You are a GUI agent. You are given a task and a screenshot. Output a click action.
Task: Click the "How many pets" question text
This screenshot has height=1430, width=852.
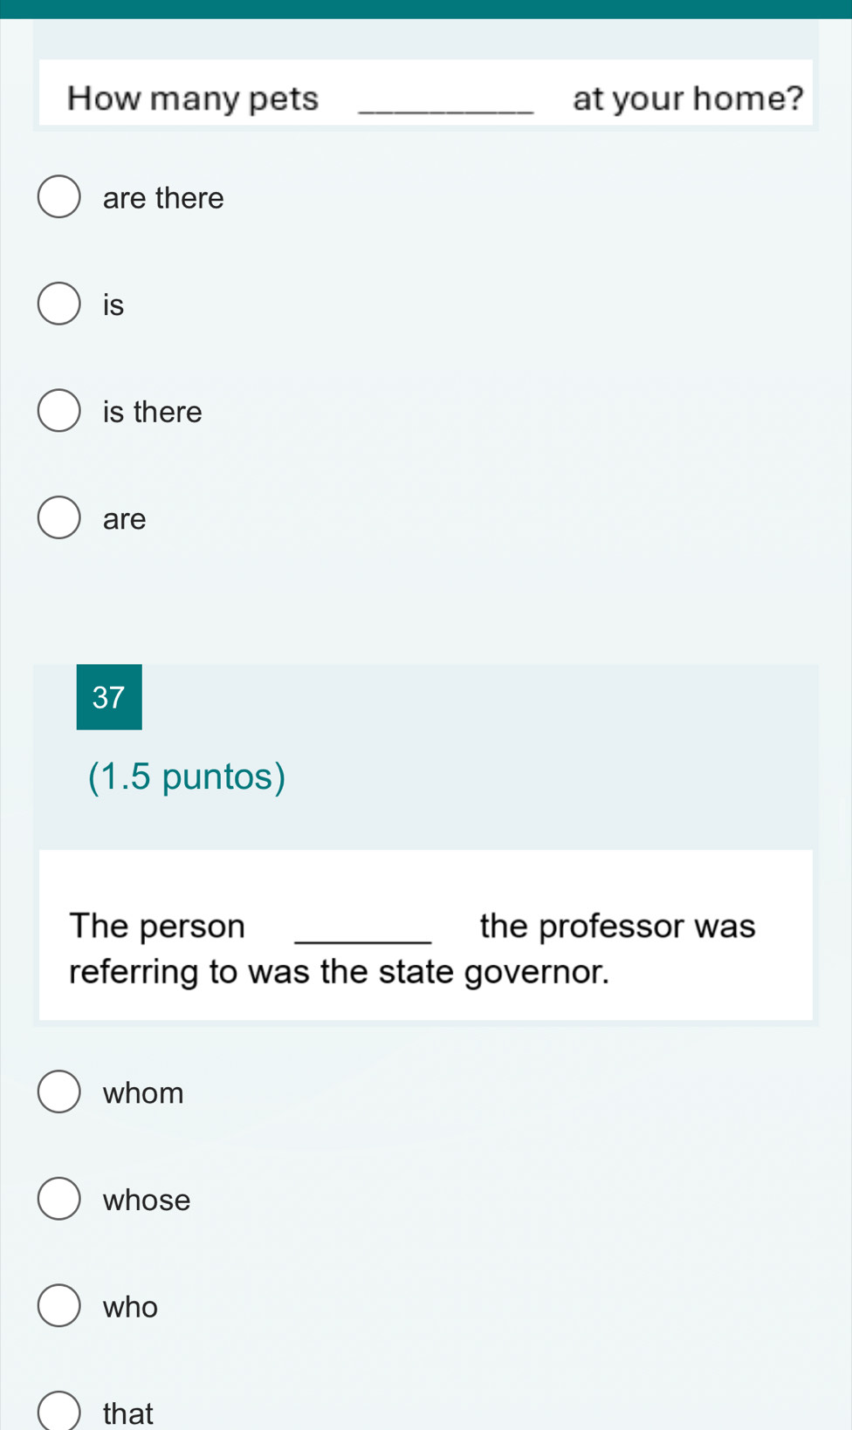pos(193,99)
